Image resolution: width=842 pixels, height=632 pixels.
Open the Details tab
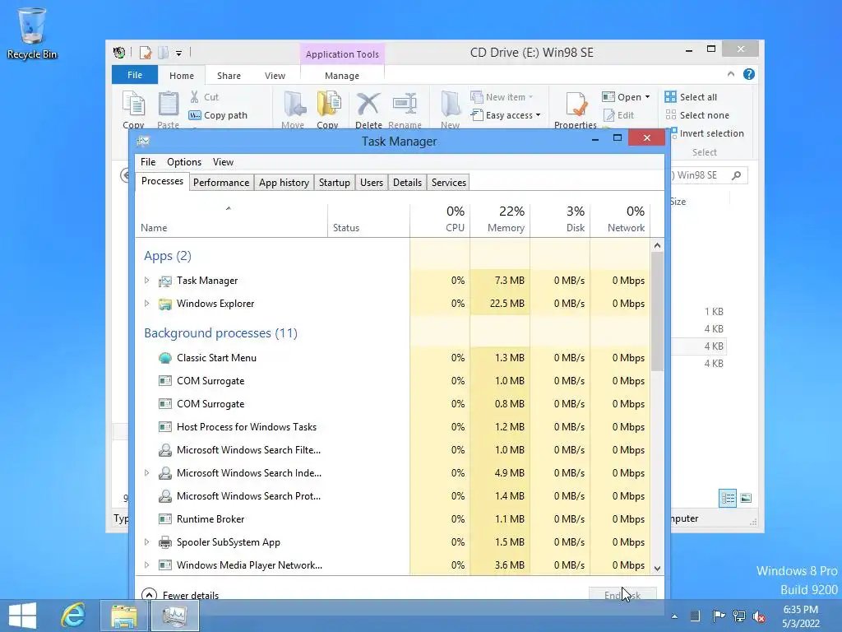(x=408, y=182)
